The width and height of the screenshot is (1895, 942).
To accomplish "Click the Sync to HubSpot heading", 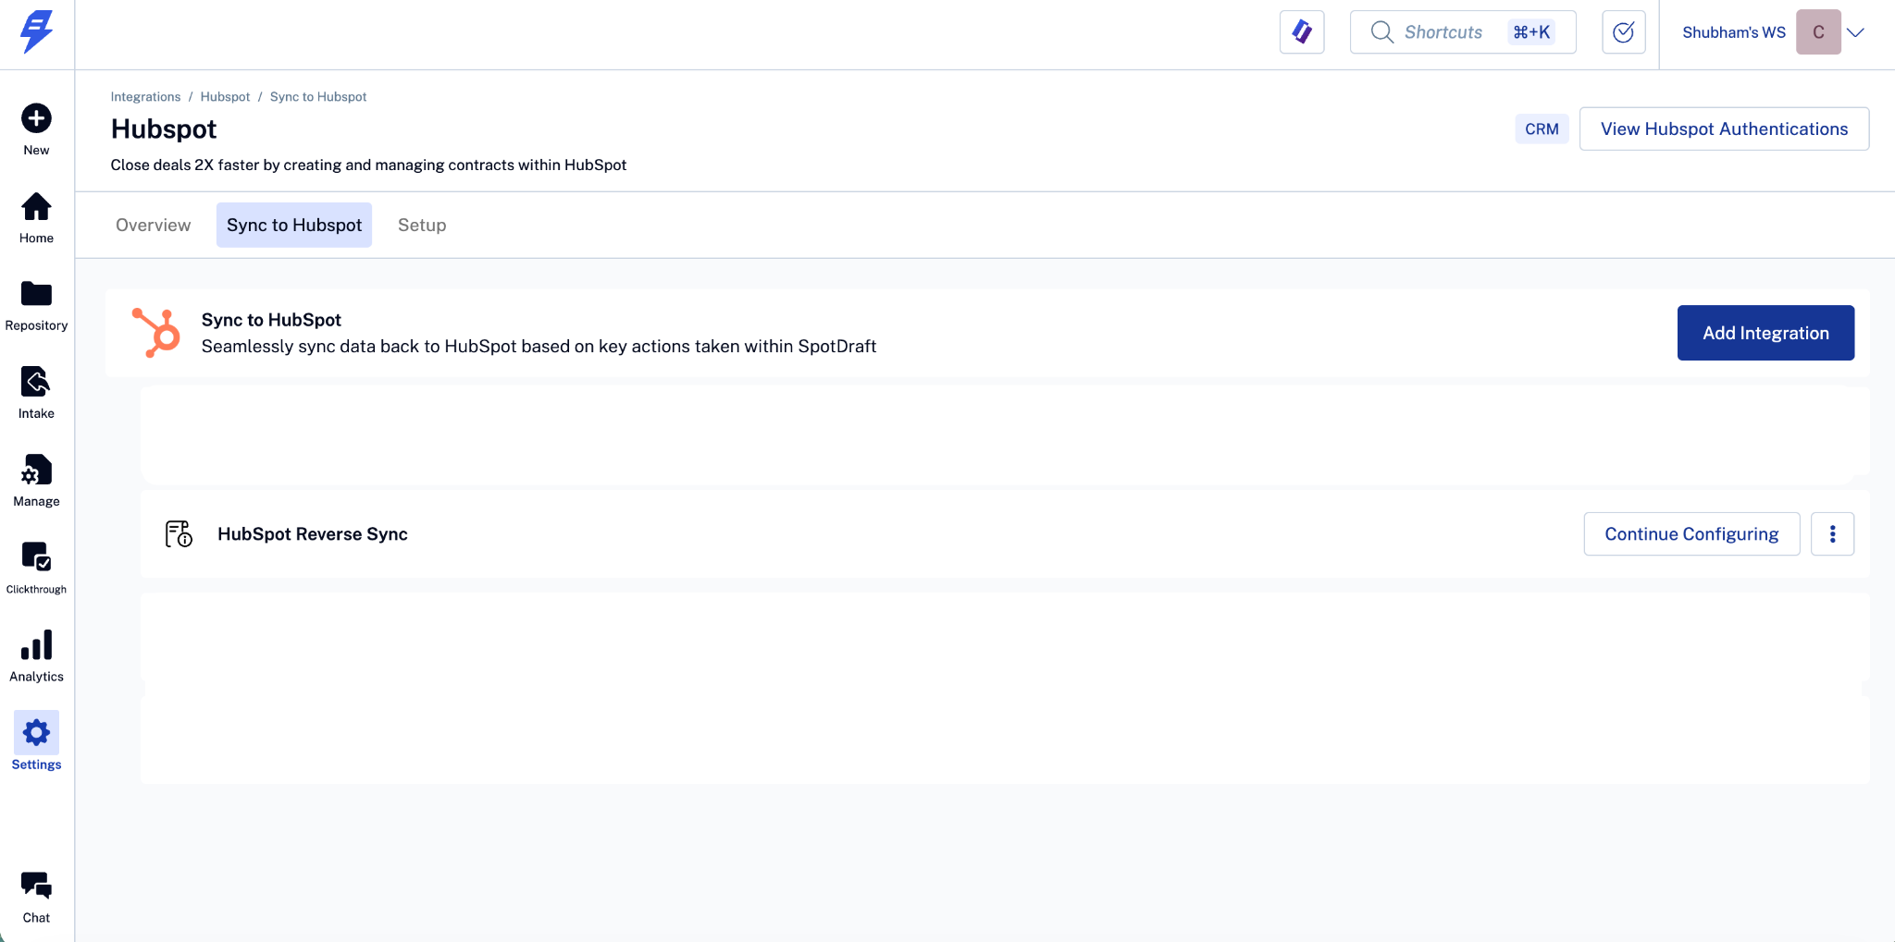I will (271, 320).
